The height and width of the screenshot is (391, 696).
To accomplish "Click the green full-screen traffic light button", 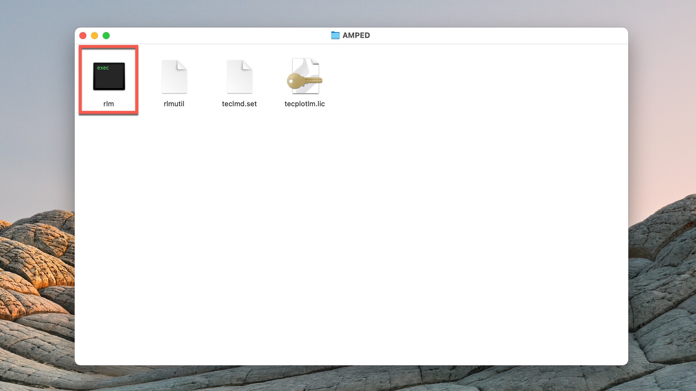I will [x=106, y=36].
